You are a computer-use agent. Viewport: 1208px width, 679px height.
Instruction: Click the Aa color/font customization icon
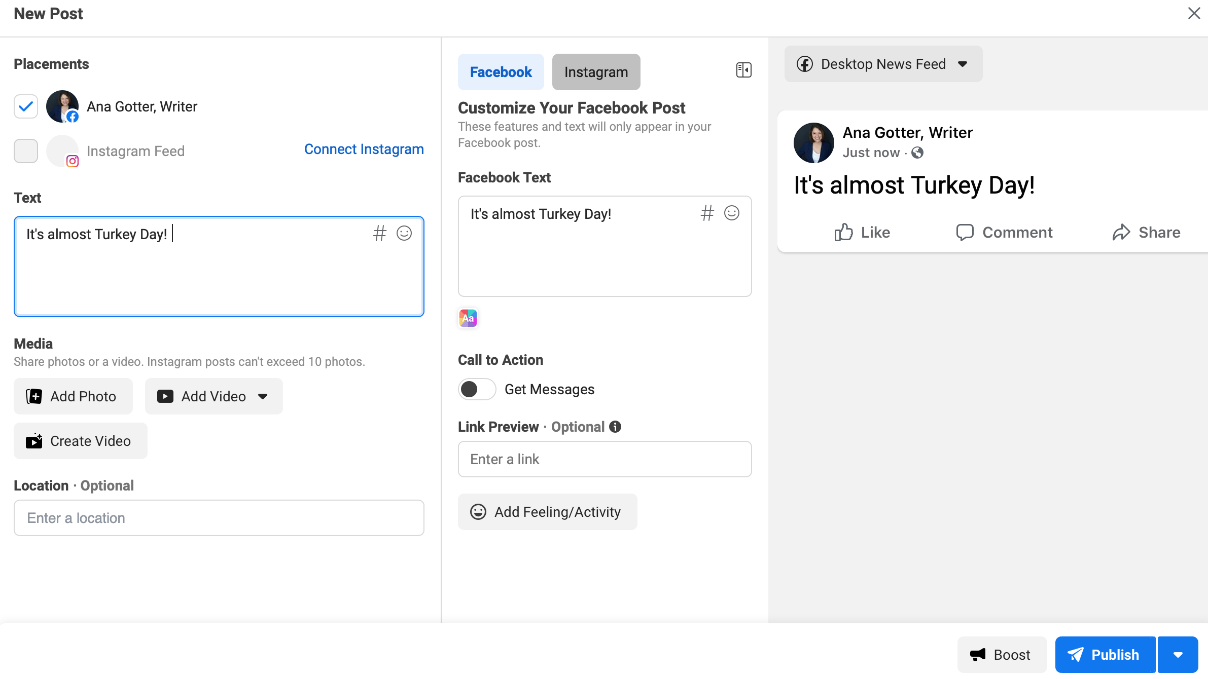pos(468,318)
